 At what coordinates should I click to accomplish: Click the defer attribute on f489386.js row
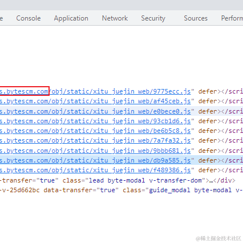coord(208,170)
